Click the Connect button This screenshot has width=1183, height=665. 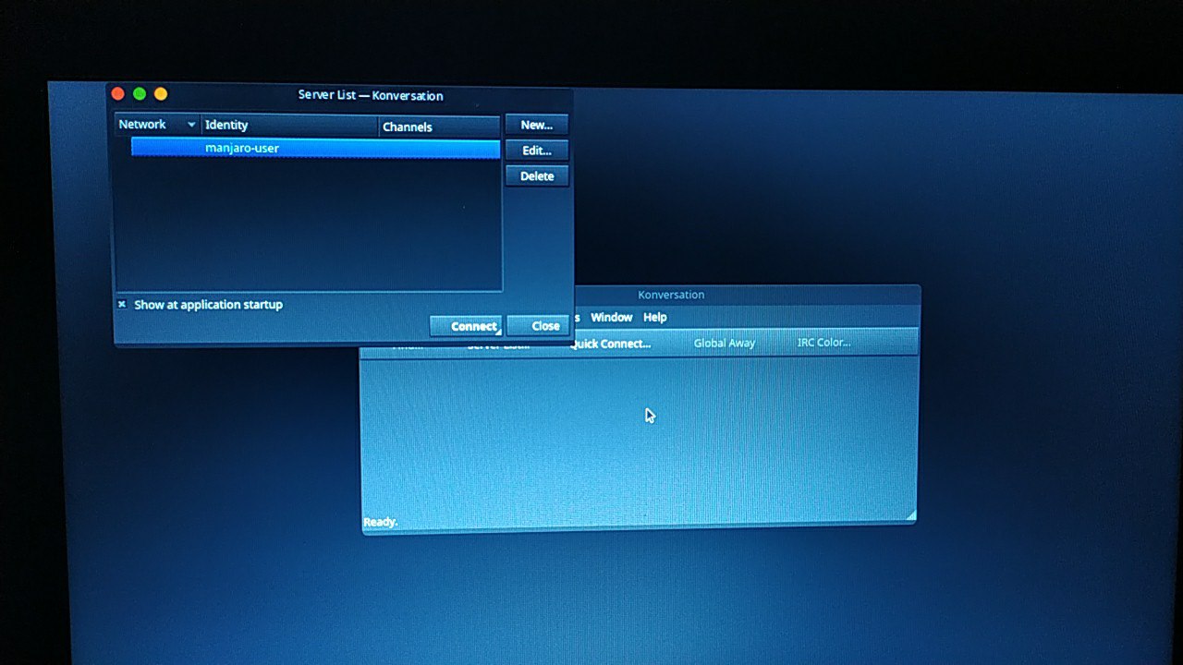pos(466,326)
